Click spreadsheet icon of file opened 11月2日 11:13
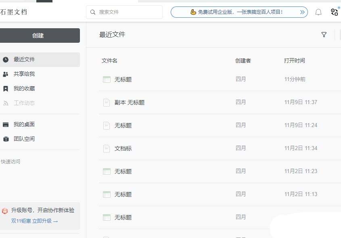Viewport: 341px width, 238px height. click(x=107, y=194)
